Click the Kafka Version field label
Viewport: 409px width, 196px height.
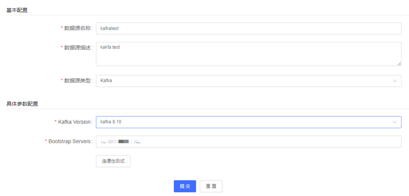coord(74,122)
